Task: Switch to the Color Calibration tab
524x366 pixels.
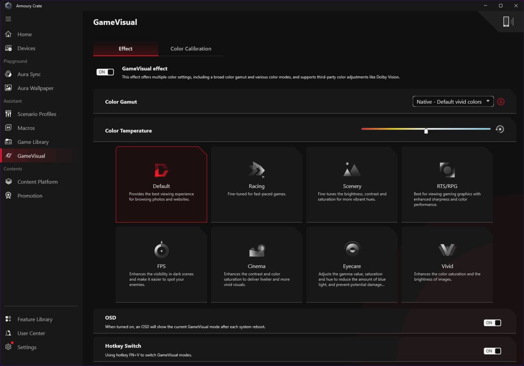Action: (x=191, y=49)
